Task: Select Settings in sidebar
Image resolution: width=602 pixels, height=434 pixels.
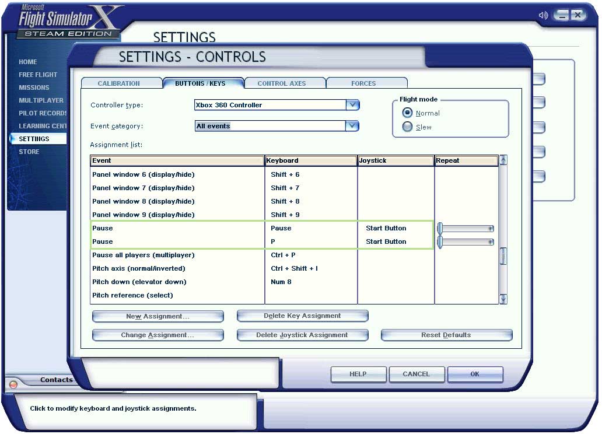Action: 37,139
